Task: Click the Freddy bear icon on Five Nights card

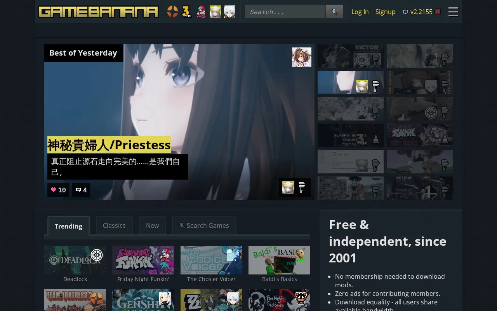Action: (x=301, y=298)
